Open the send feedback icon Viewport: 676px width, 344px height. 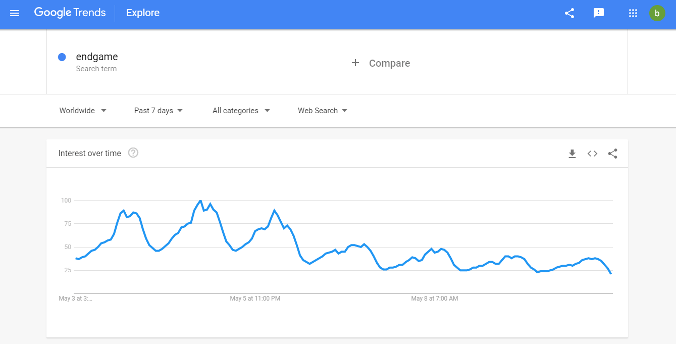pos(599,13)
